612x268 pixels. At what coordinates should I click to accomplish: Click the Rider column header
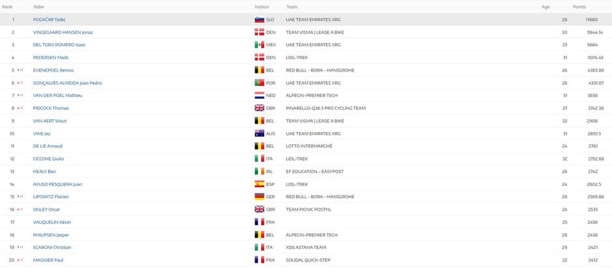tap(39, 7)
